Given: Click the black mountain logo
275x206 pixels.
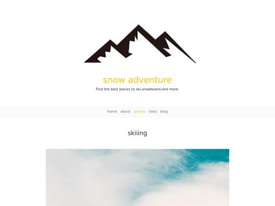Looking at the screenshot, I should tap(140, 44).
